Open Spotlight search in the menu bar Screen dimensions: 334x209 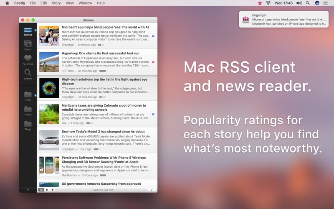tap(308, 3)
